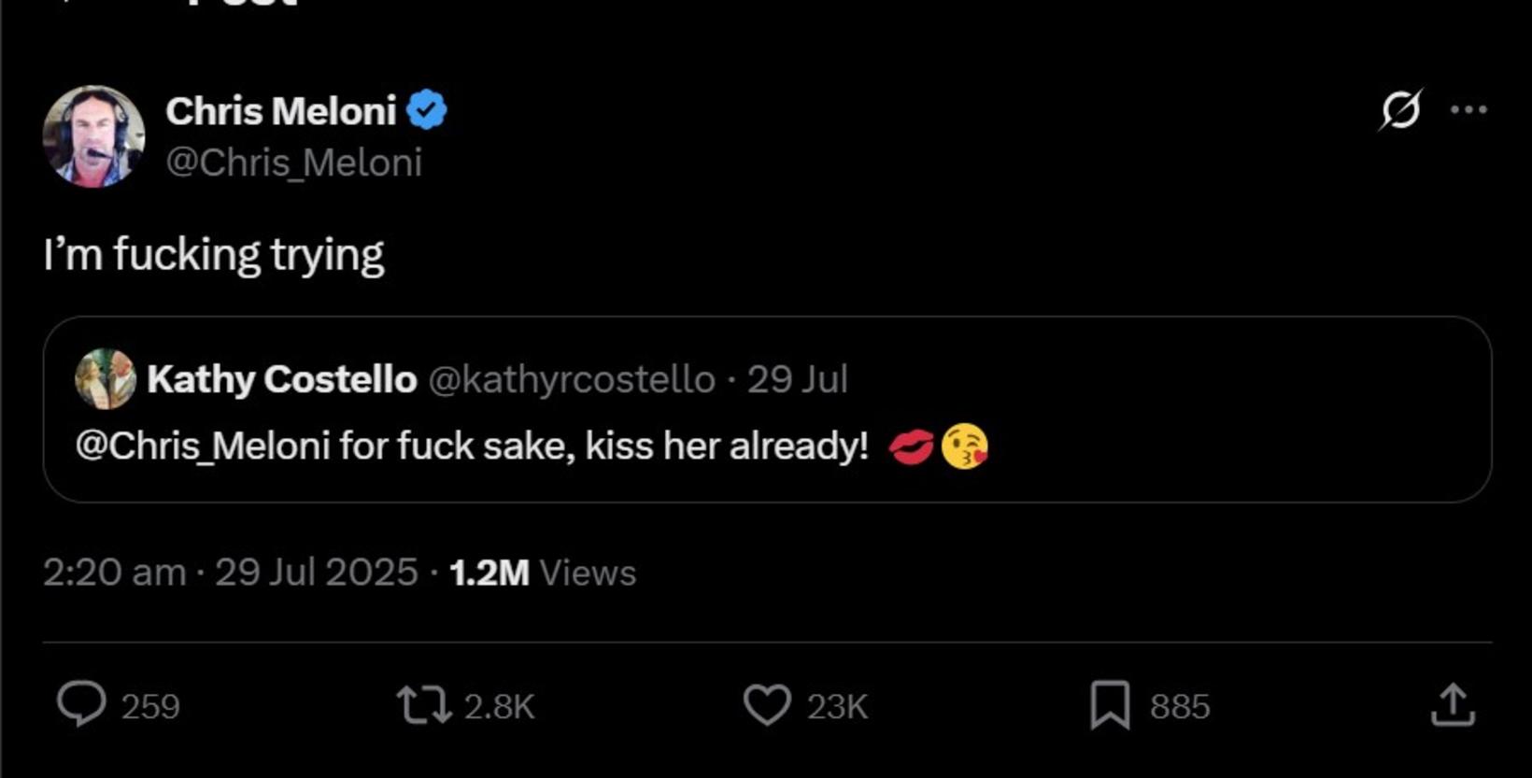Click the @kathyrcostello handle
The image size is (1532, 778).
pos(572,379)
